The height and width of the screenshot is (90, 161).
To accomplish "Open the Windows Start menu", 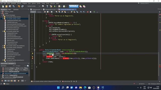I will (58, 87).
